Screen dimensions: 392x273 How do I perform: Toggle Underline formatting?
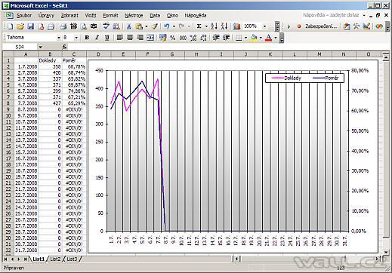coord(107,38)
